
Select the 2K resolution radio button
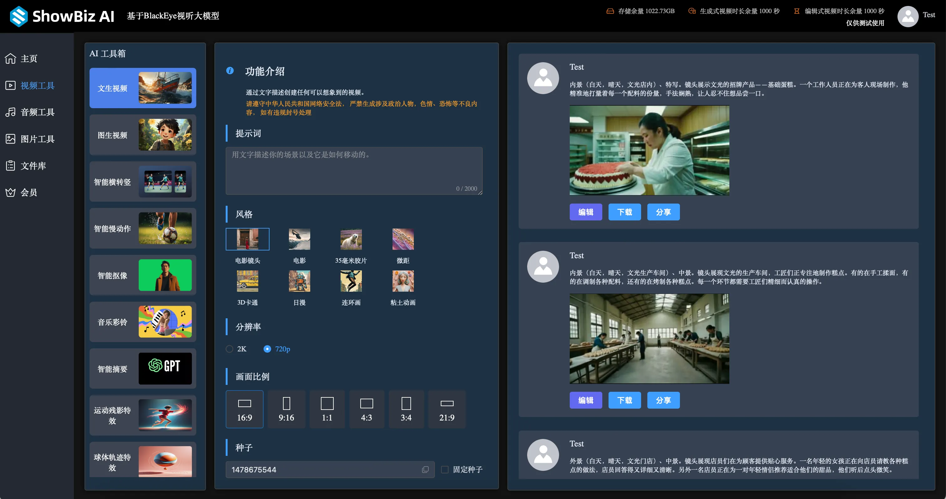tap(229, 349)
